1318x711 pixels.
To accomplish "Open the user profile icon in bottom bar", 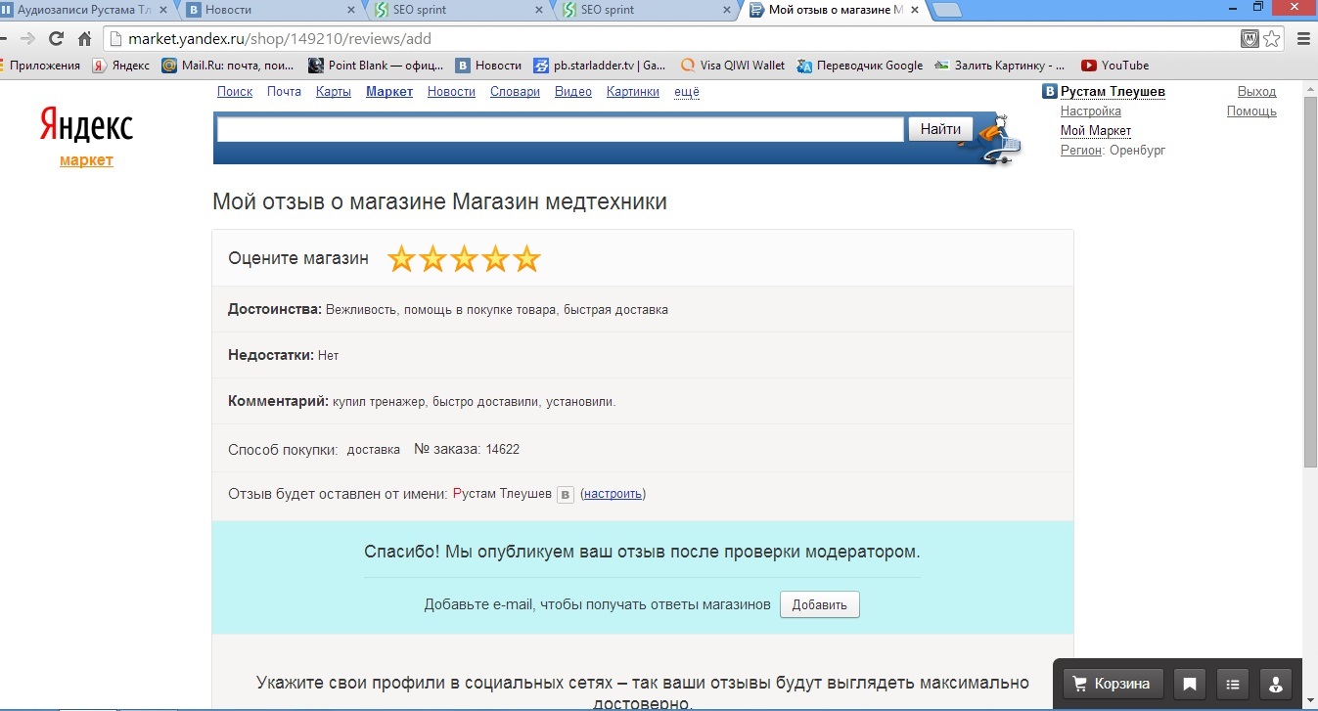I will point(1276,684).
